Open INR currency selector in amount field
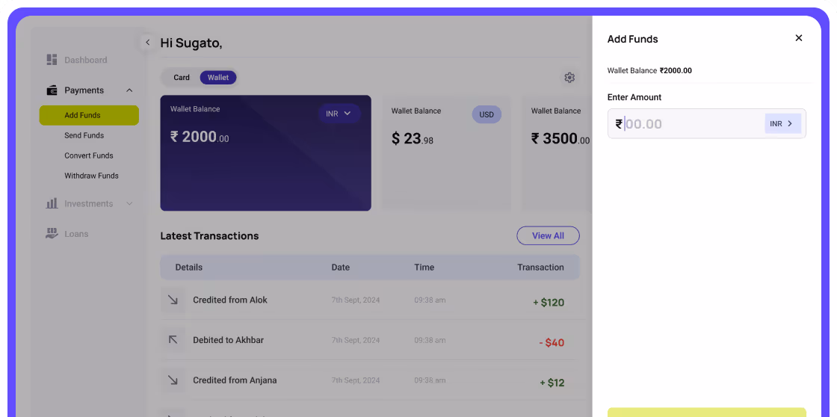 click(782, 123)
